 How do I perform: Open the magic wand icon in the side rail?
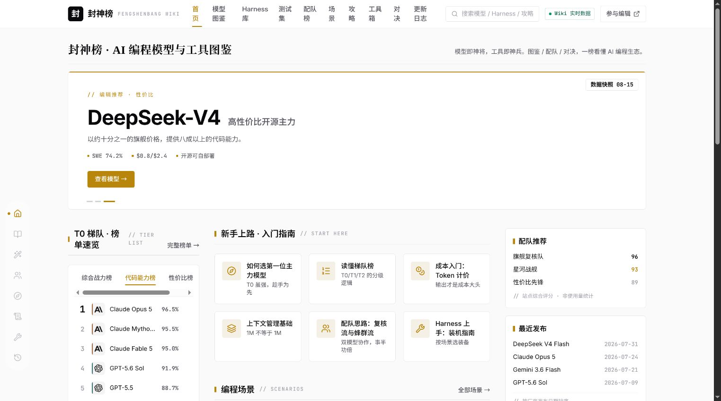[x=18, y=255]
